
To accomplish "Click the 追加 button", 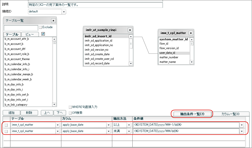I will (x=11, y=113).
